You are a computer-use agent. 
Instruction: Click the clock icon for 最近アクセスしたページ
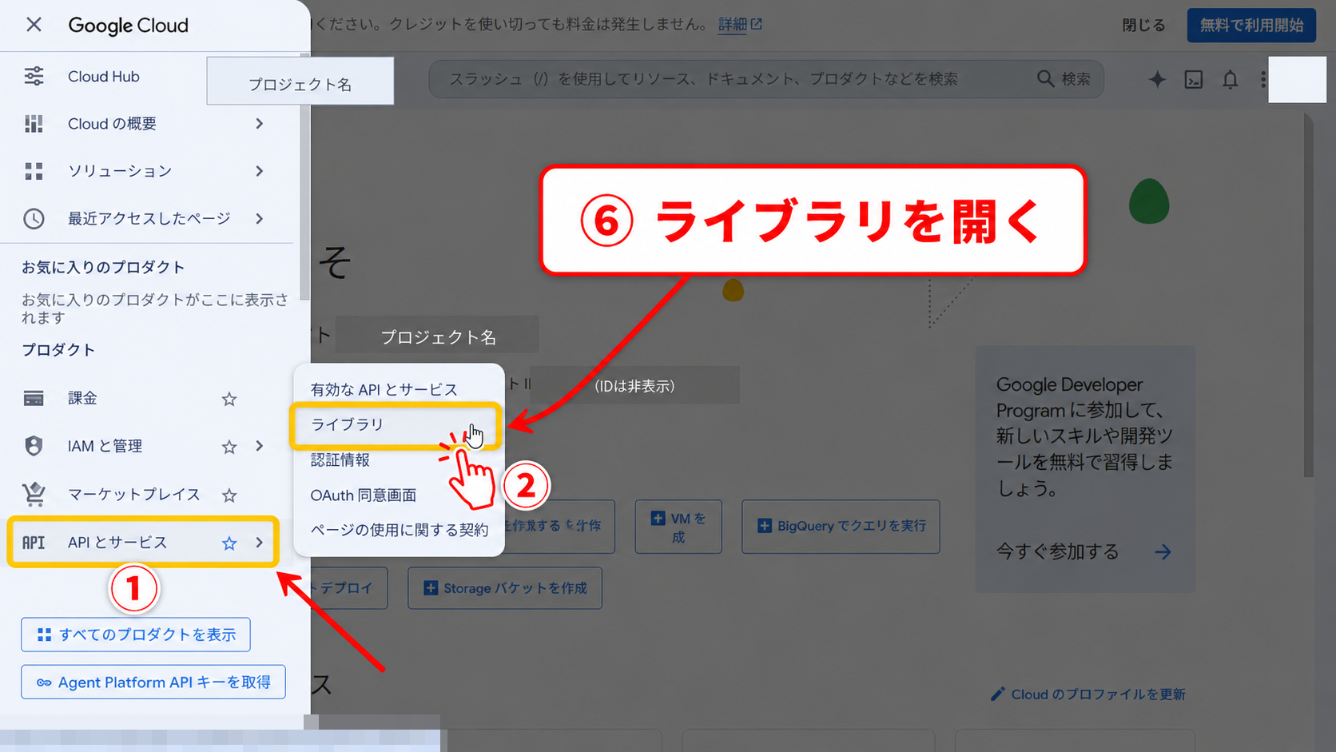[34, 218]
